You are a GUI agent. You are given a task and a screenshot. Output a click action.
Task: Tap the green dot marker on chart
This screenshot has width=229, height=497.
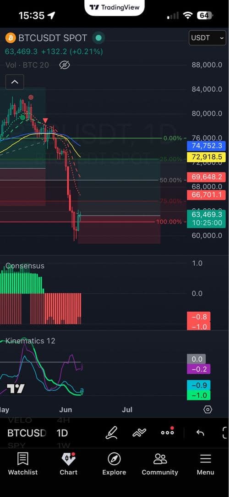tap(23, 118)
